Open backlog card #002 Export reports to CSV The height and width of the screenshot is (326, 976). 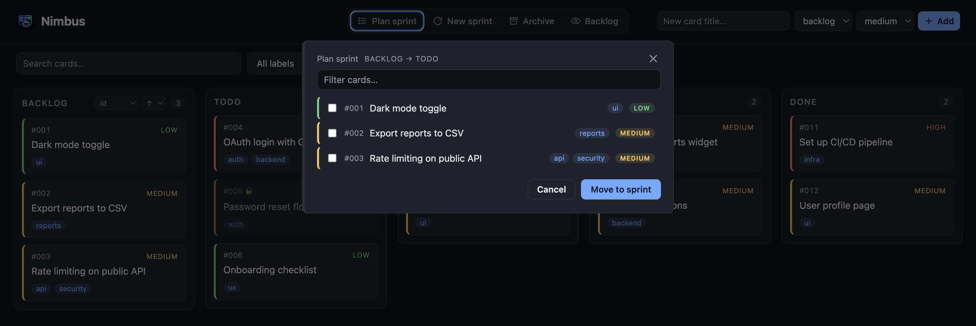click(x=104, y=209)
